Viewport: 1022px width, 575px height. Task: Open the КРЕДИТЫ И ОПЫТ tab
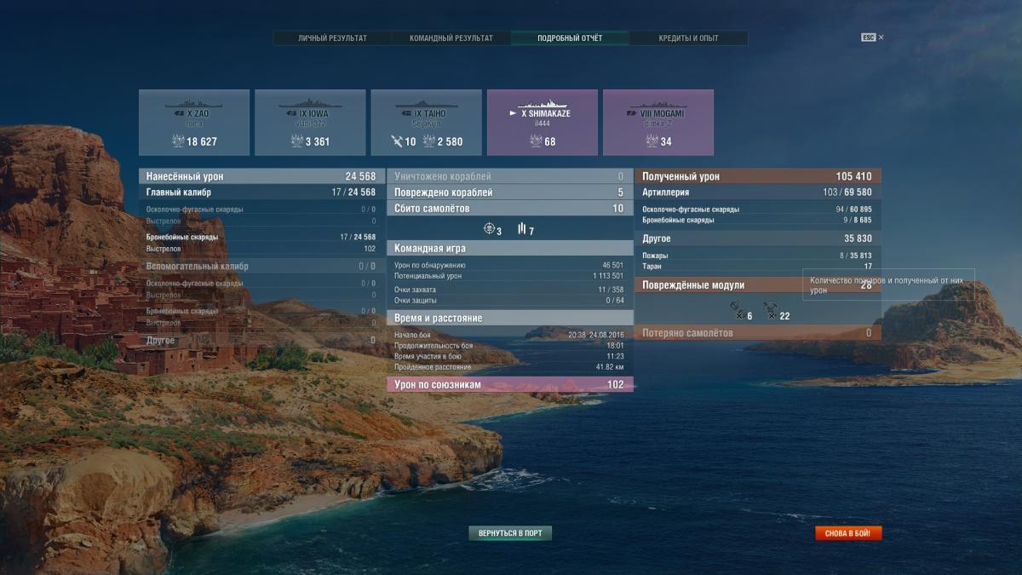coord(688,38)
